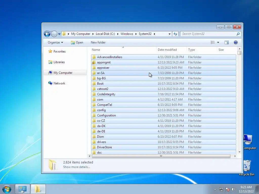This screenshot has height=194, width=259.
Task: Open address bar previous locations dropdown
Action: [169, 34]
